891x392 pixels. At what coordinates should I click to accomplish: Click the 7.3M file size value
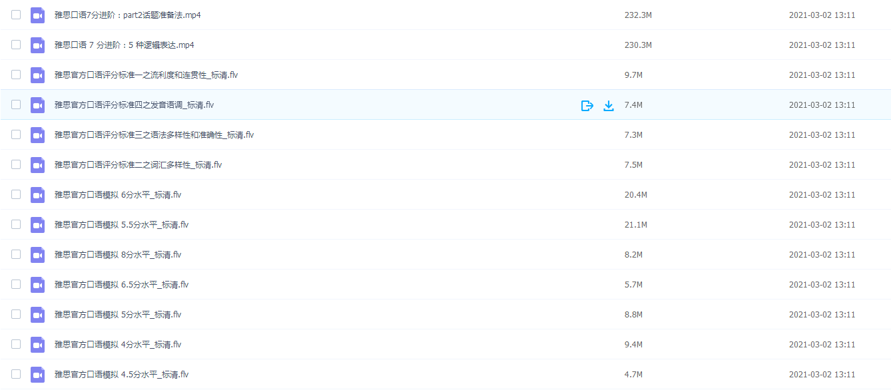click(x=633, y=135)
